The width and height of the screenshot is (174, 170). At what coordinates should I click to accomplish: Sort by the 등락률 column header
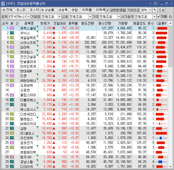pyautogui.click(x=73, y=23)
